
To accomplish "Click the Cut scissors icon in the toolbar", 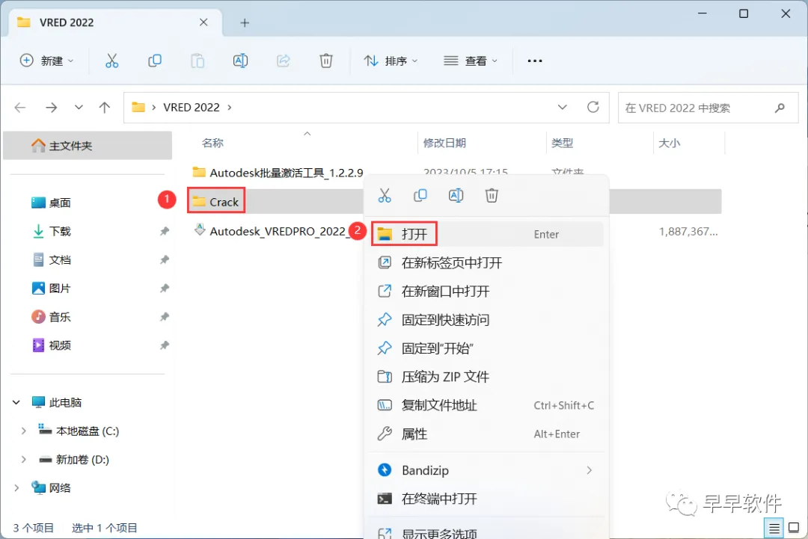I will point(111,61).
